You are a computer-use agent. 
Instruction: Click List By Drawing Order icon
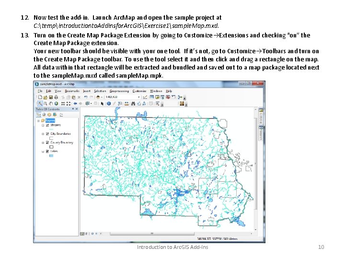click(38, 115)
